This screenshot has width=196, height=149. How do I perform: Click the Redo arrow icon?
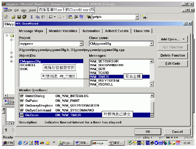(x=59, y=17)
